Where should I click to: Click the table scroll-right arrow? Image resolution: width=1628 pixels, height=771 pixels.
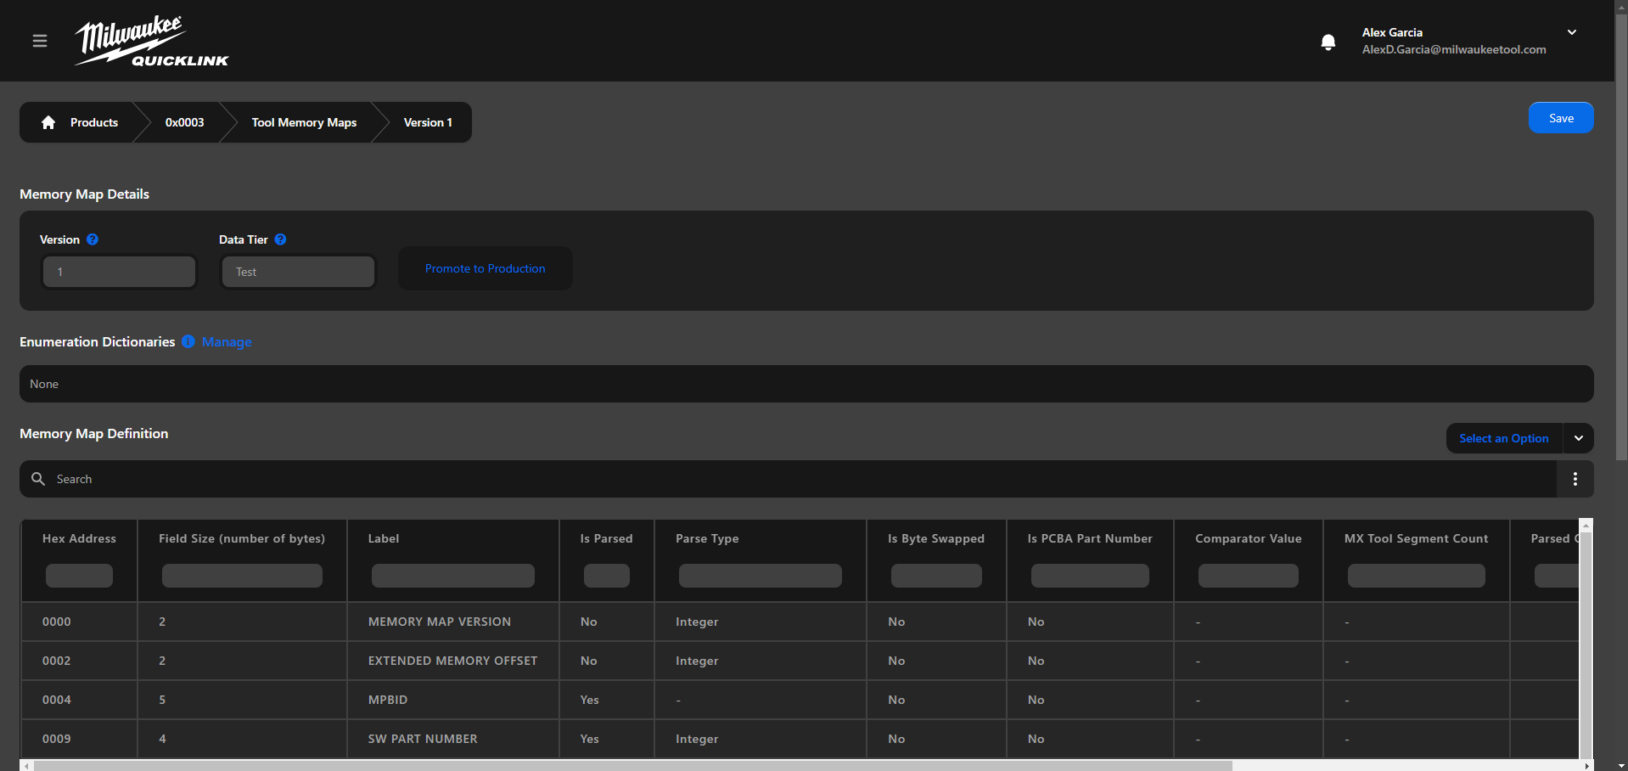[1586, 766]
